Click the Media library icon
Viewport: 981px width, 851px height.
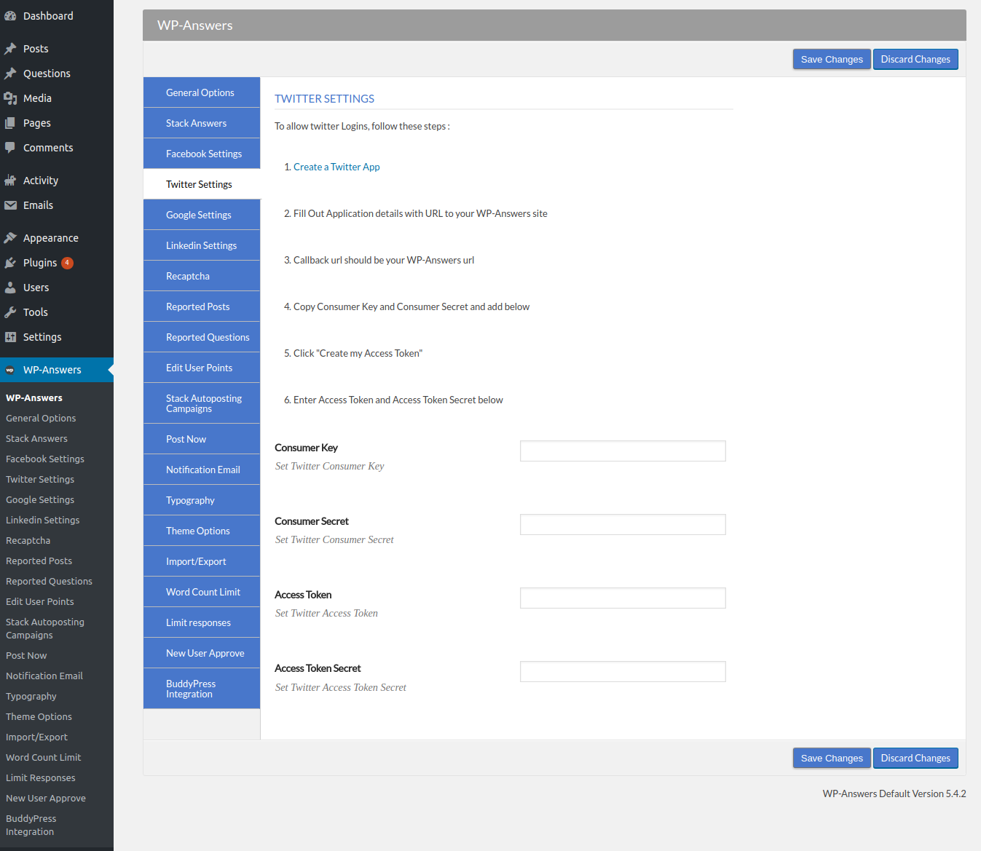[10, 98]
